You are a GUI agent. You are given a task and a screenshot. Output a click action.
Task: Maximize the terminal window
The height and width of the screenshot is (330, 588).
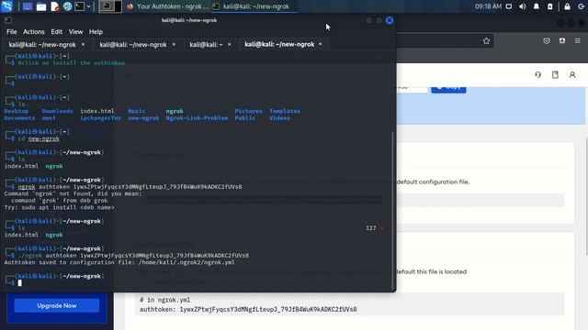(379, 20)
